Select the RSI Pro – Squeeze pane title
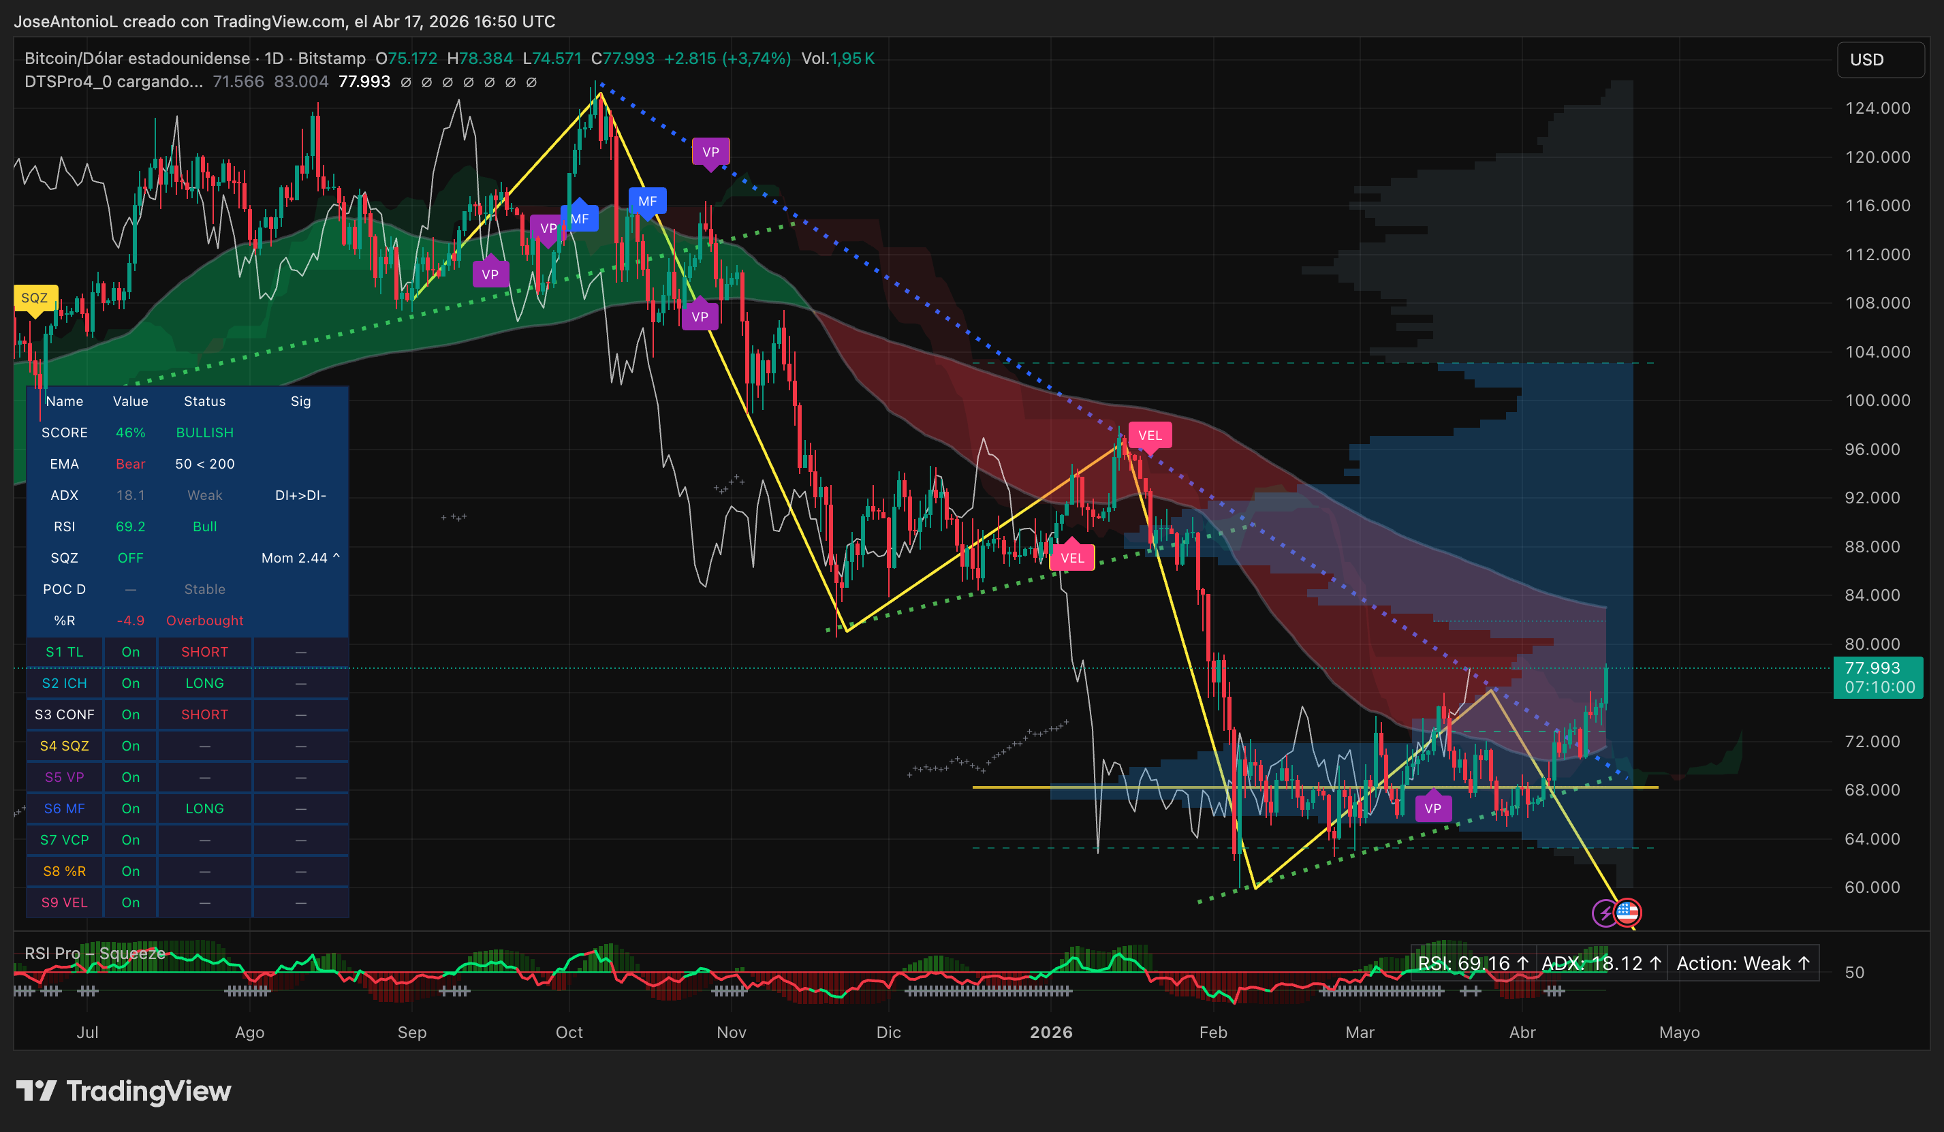The width and height of the screenshot is (1944, 1132). coord(94,953)
